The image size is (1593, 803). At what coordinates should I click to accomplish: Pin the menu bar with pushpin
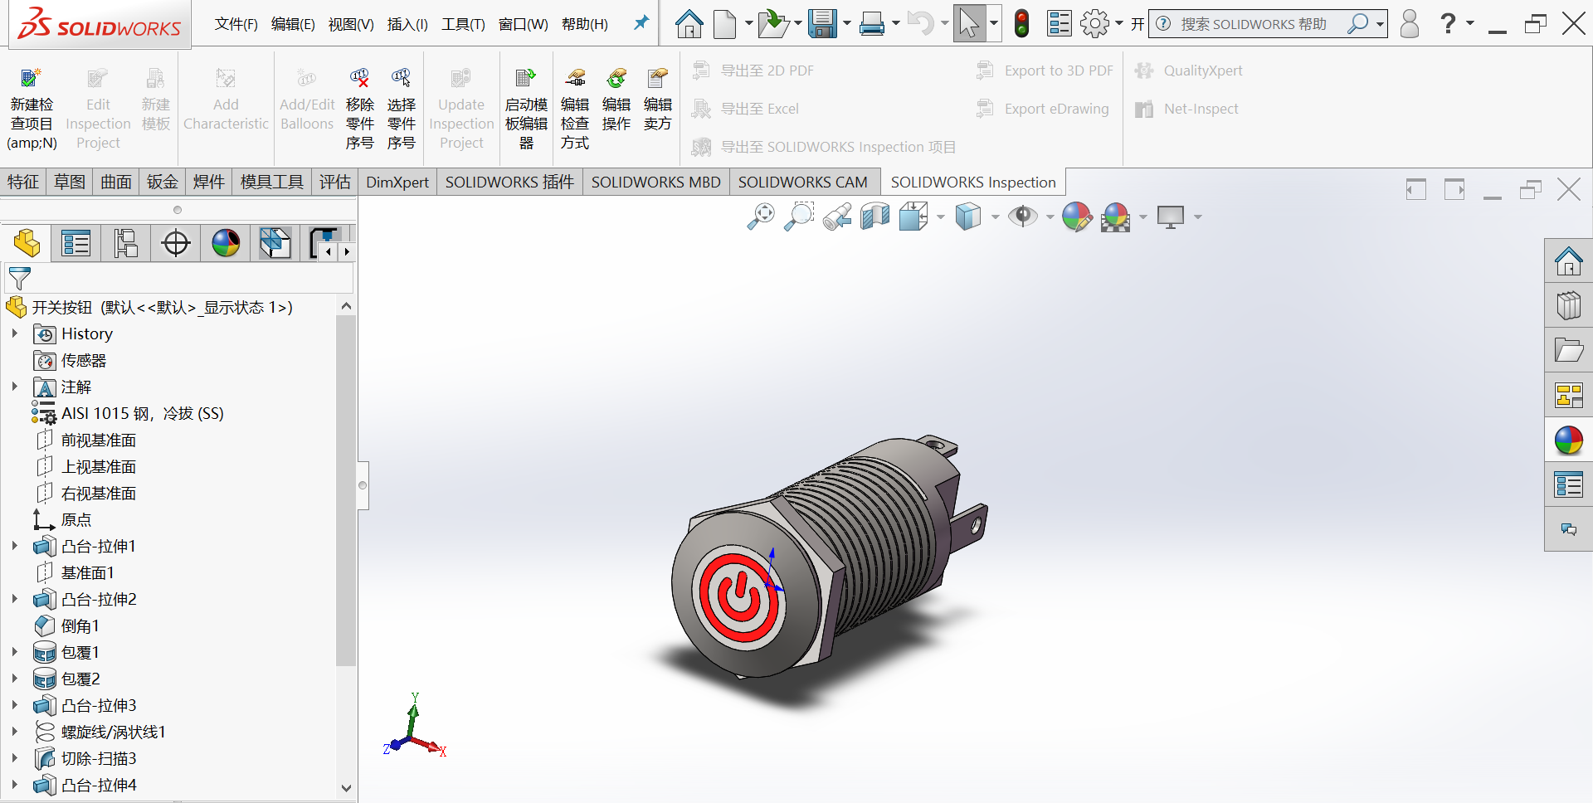coord(641,23)
